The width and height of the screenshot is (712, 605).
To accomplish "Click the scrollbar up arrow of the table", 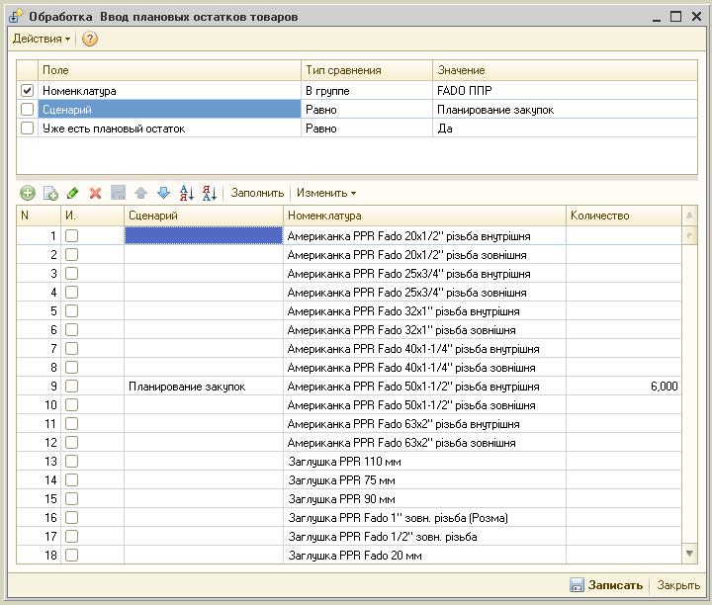I will 689,216.
